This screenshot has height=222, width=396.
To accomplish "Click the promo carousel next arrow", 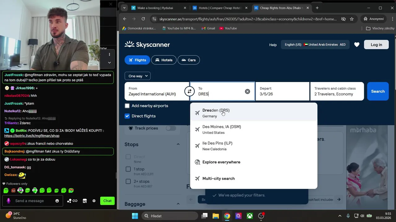I will point(339,199).
